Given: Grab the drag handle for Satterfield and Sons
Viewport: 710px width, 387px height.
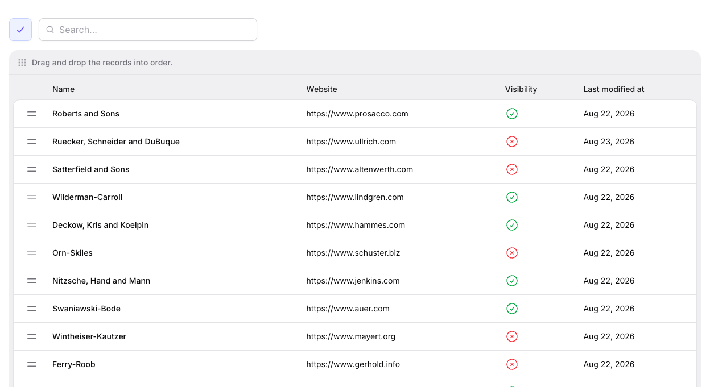Looking at the screenshot, I should 32,169.
